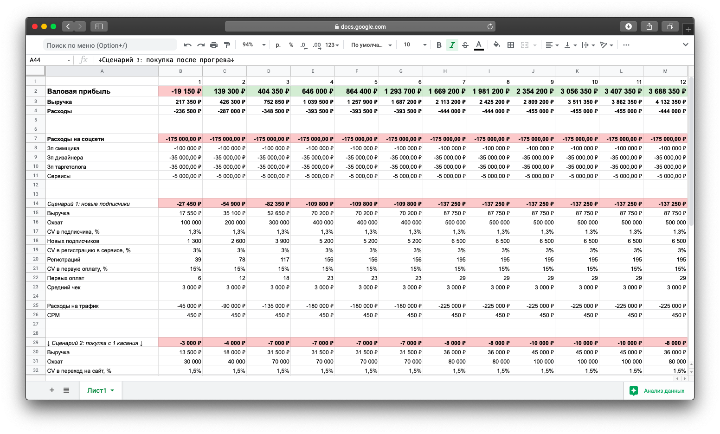
Task: Open the font family dropdown
Action: pos(371,45)
